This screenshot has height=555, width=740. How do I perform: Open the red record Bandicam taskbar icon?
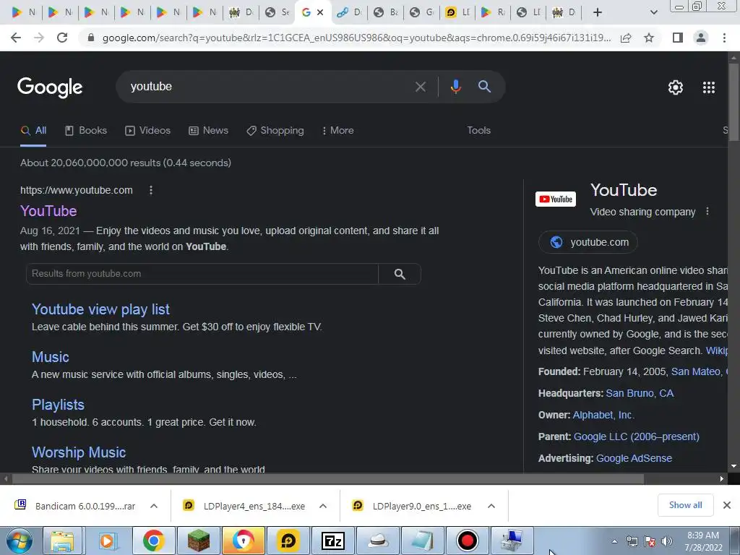pyautogui.click(x=468, y=541)
